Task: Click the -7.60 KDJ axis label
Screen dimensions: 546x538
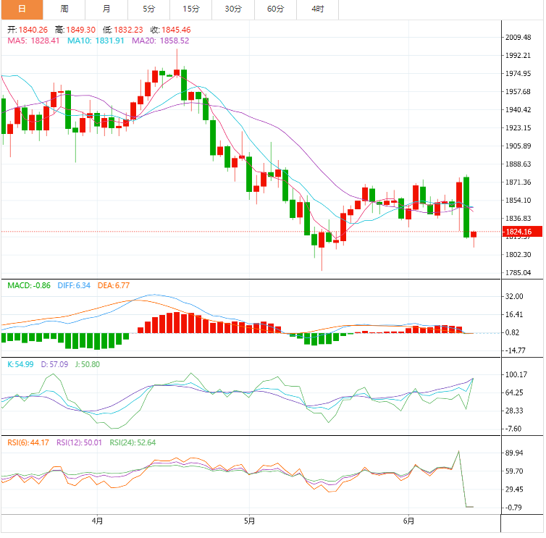Action: pos(513,429)
